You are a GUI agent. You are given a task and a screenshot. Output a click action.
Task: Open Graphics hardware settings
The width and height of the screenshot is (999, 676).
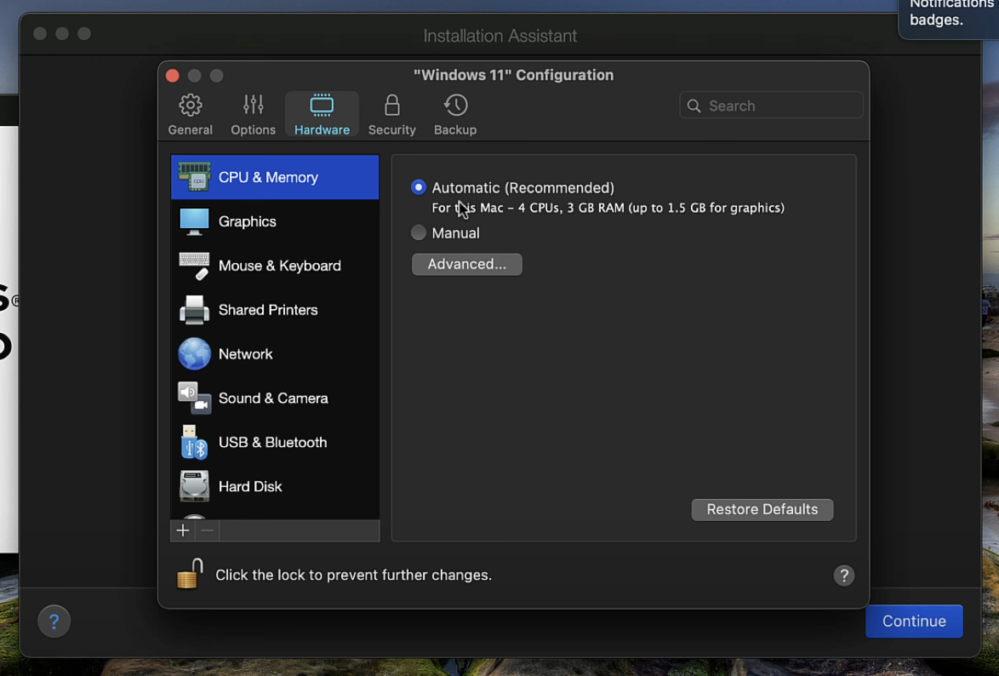pos(275,221)
